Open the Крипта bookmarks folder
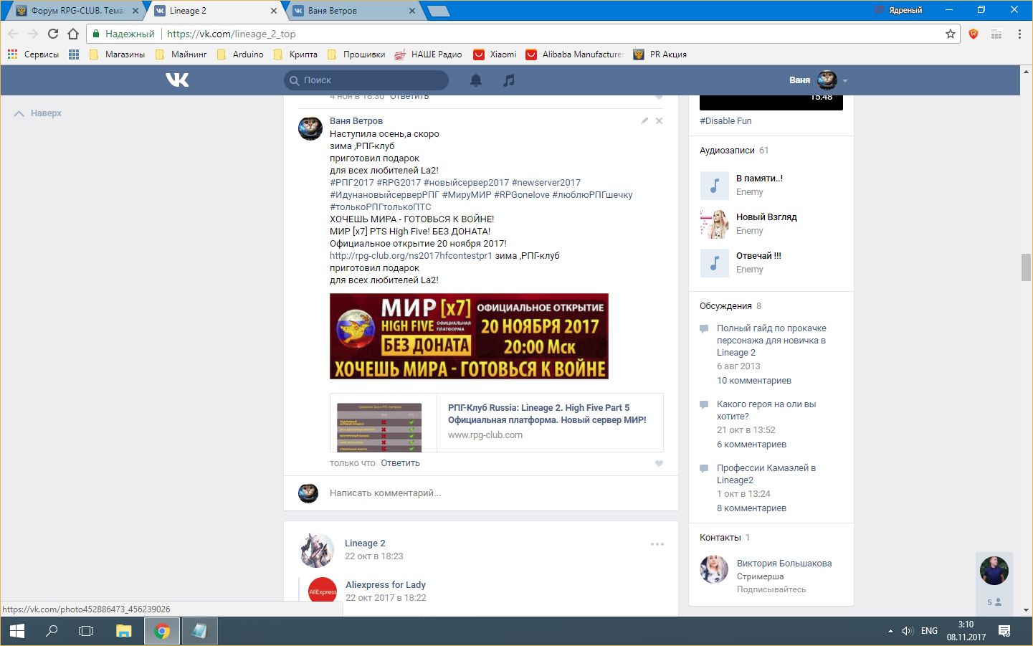The image size is (1033, 646). click(x=295, y=54)
